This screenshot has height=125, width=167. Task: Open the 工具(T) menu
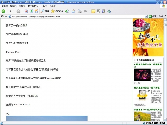pos(44,6)
